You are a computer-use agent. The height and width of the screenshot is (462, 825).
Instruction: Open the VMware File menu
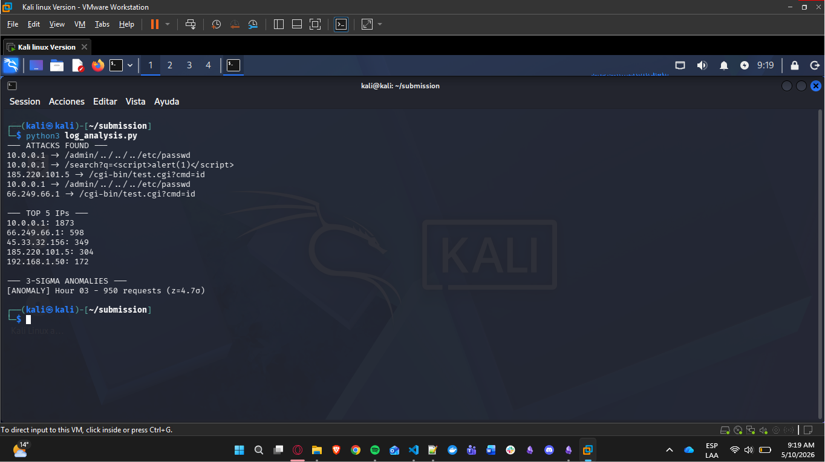tap(13, 24)
